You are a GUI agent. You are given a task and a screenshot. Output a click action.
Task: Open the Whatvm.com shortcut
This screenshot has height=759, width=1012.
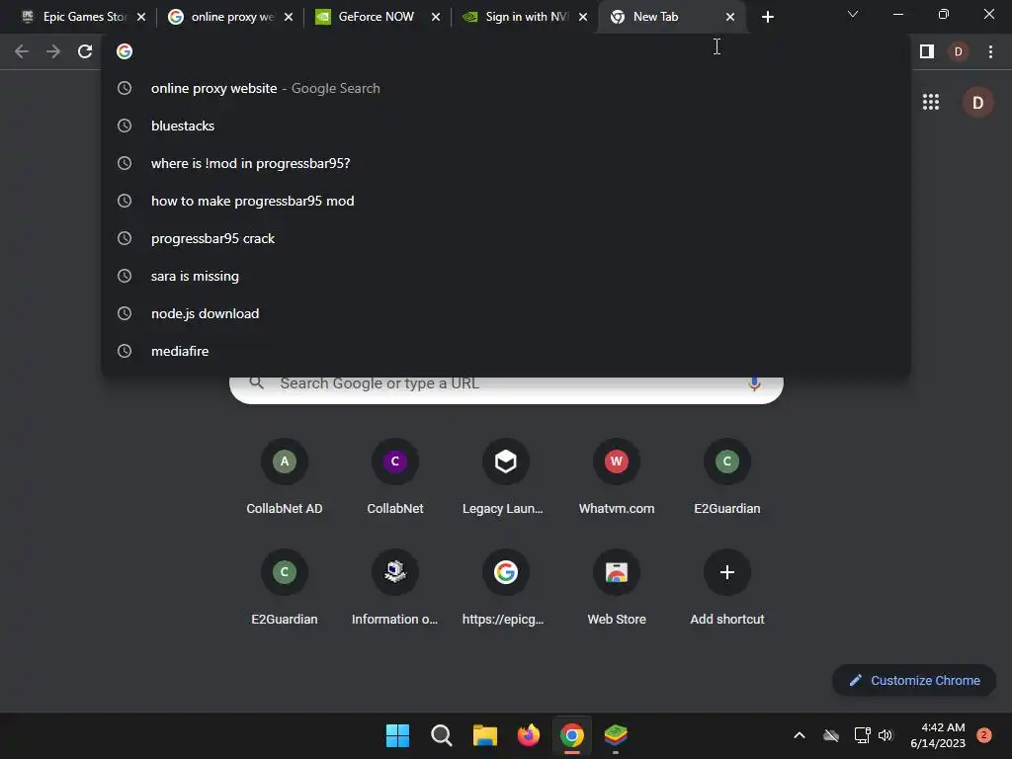click(617, 477)
